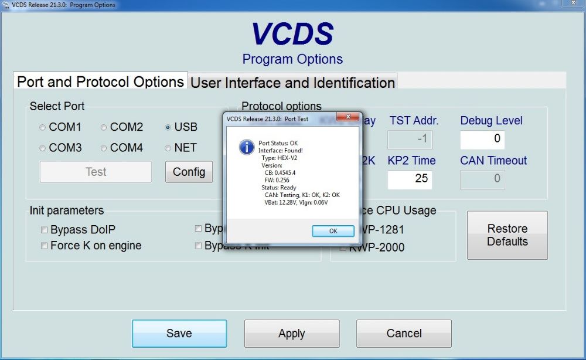Click the KP2 Time label

(x=411, y=161)
